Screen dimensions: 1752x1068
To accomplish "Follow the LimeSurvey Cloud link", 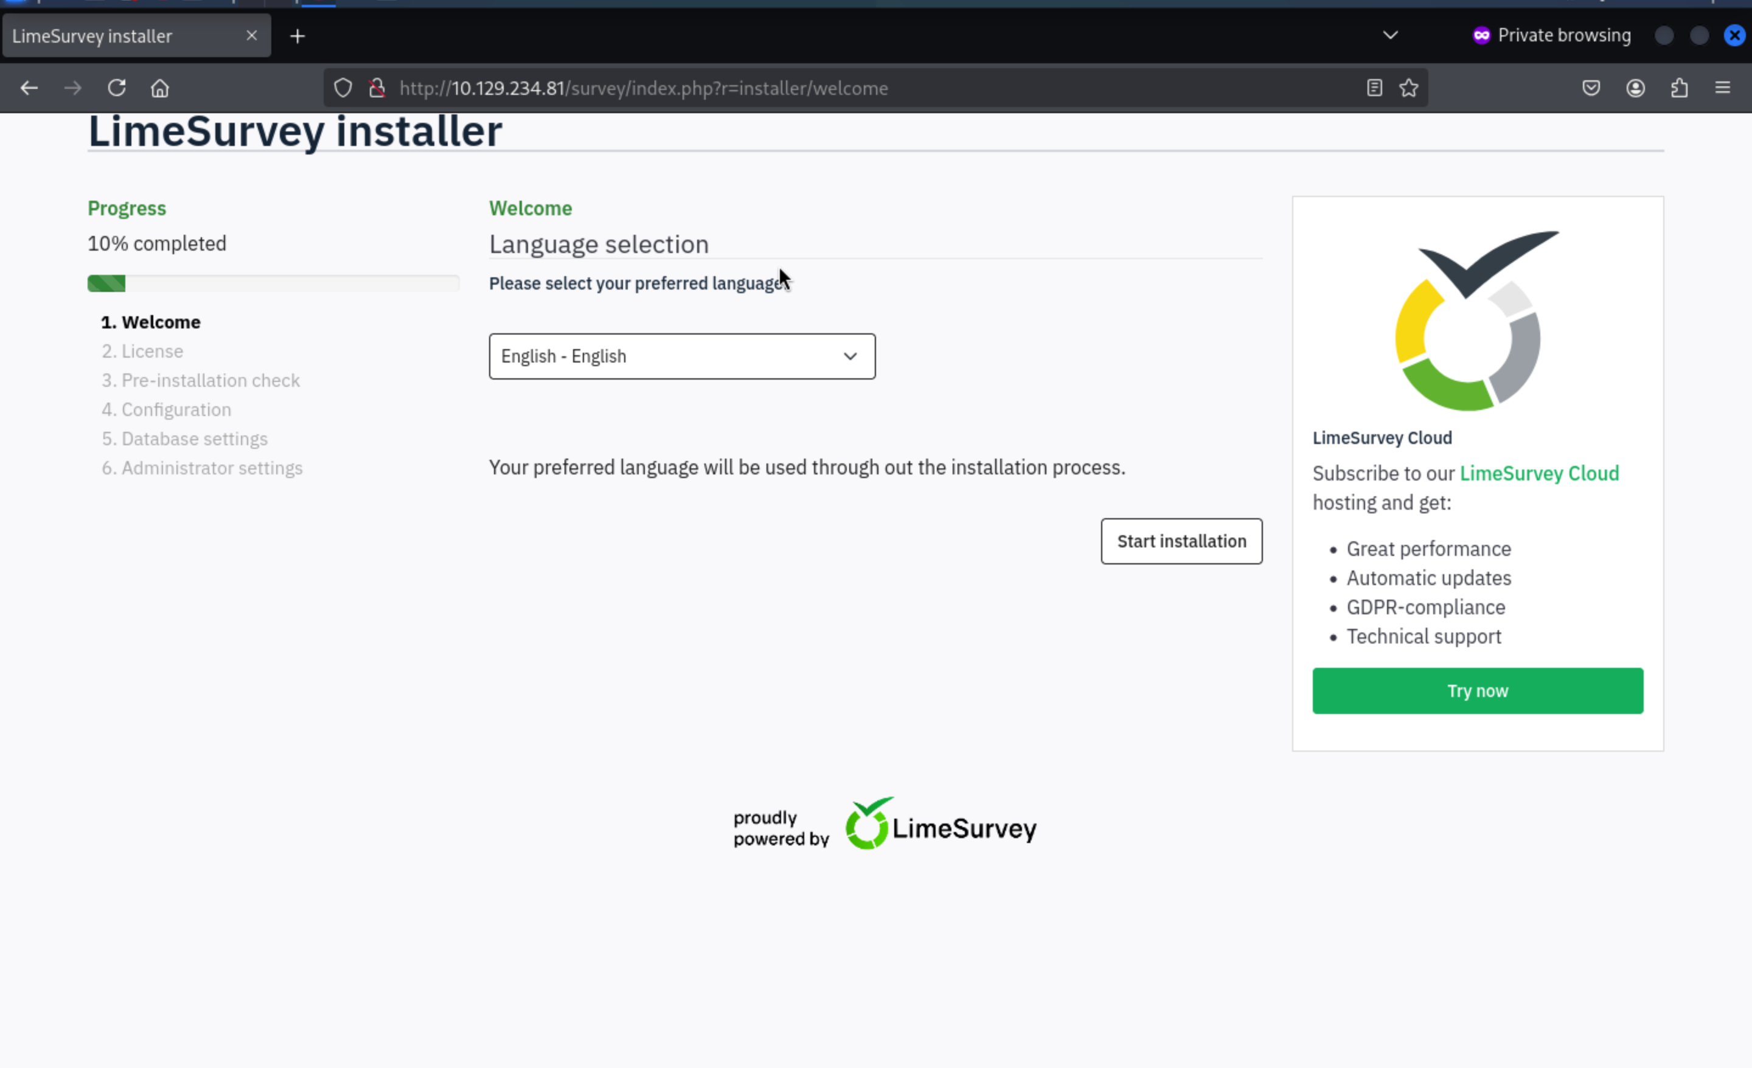I will [x=1538, y=474].
